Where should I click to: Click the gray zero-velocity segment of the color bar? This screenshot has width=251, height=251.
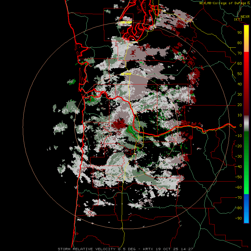246,124
